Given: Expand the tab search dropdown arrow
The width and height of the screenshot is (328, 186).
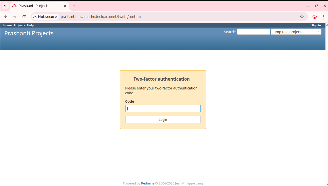Looking at the screenshot, I should [5, 6].
